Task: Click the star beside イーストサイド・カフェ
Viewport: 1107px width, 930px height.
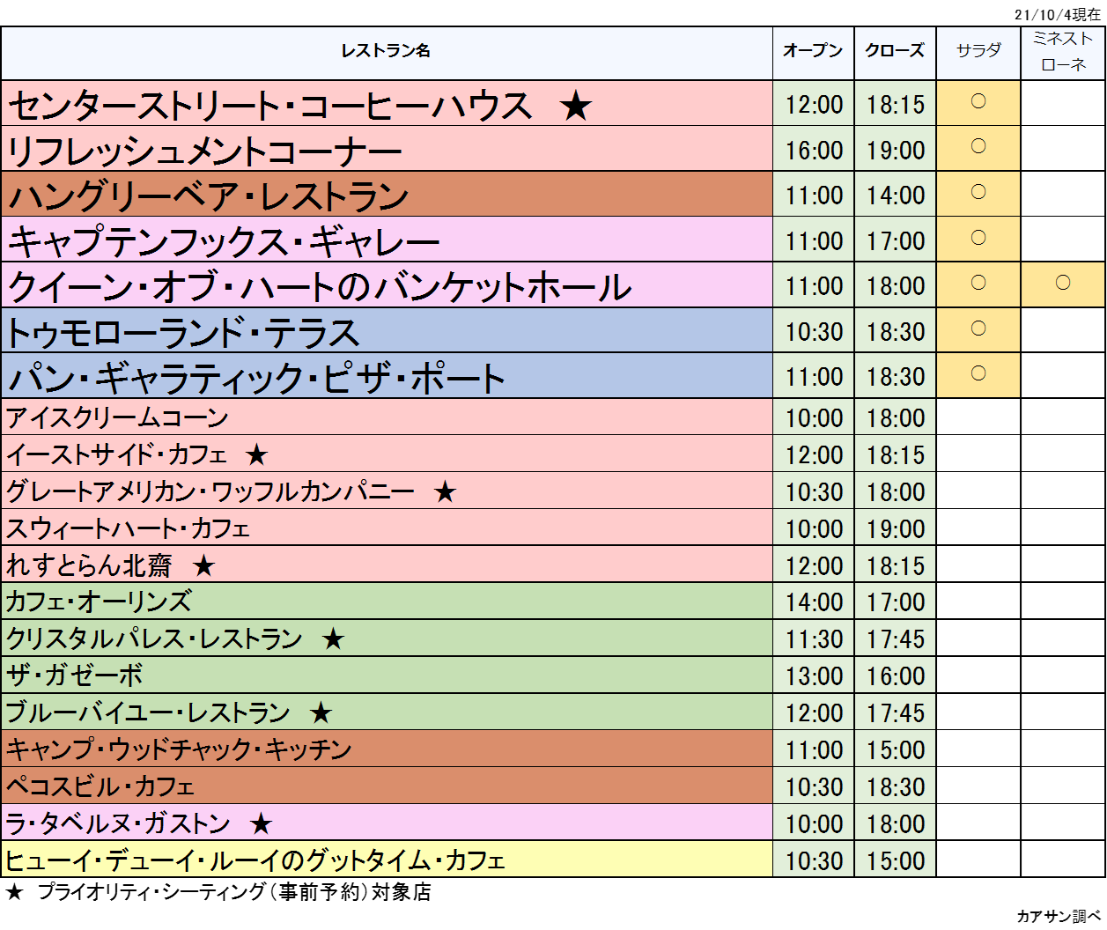Action: (x=256, y=455)
